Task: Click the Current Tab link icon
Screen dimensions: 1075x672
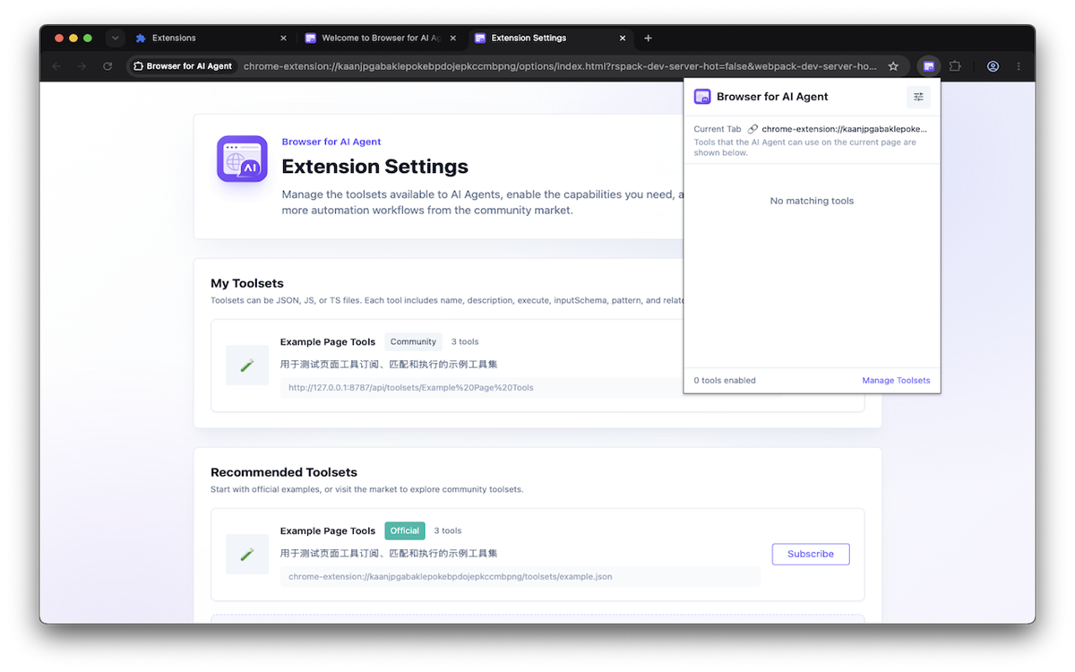Action: tap(752, 129)
